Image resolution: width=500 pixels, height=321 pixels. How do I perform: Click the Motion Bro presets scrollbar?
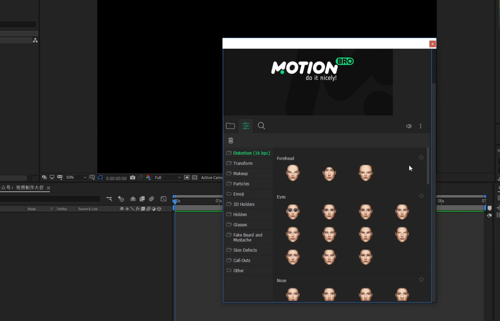428,166
